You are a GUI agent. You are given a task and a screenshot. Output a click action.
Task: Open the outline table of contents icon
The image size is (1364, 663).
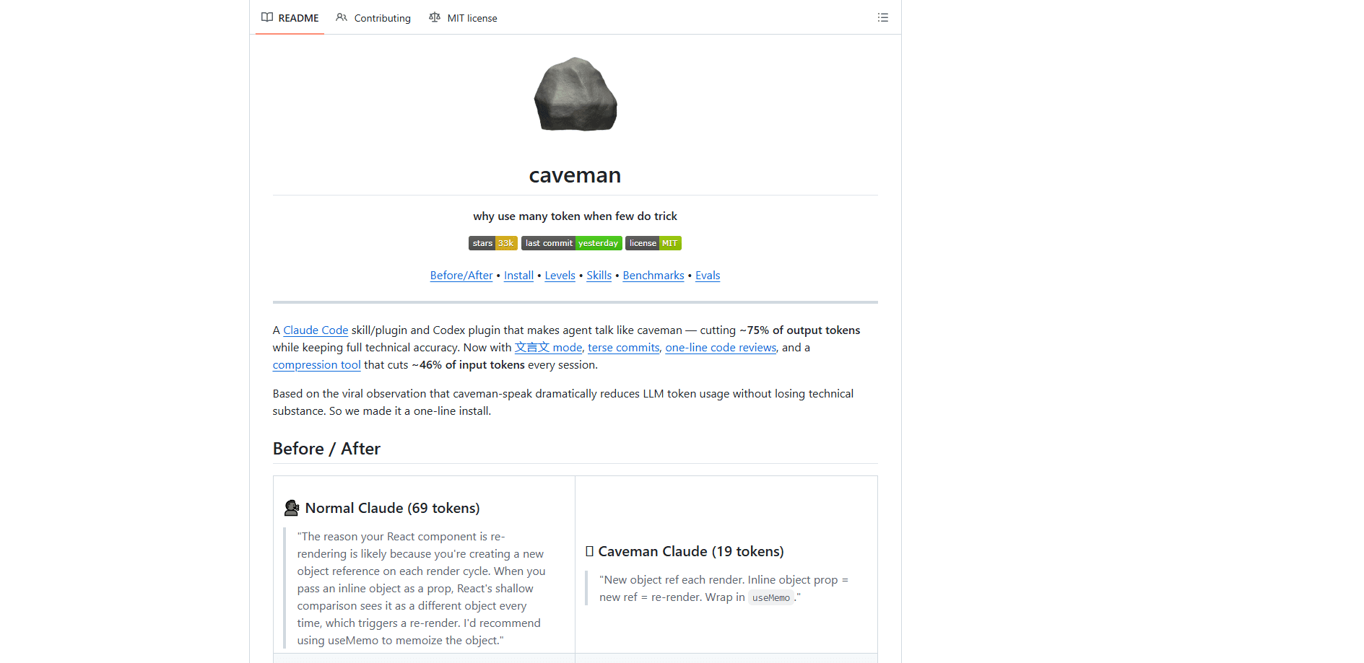[882, 17]
